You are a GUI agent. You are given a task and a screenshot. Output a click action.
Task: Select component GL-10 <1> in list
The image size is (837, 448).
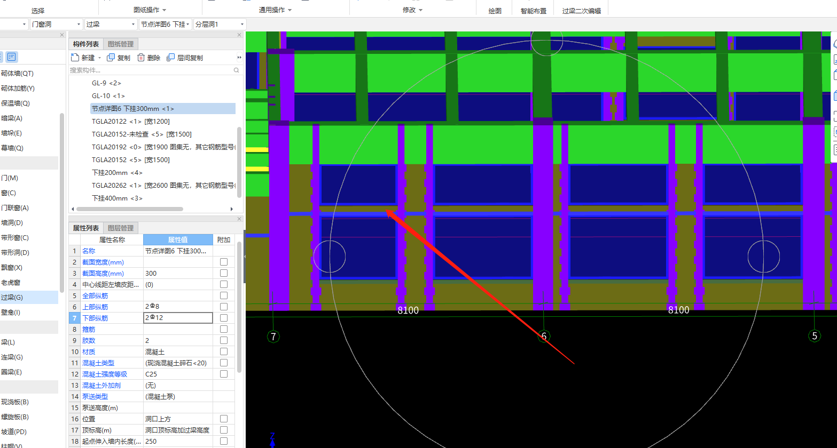pyautogui.click(x=108, y=96)
